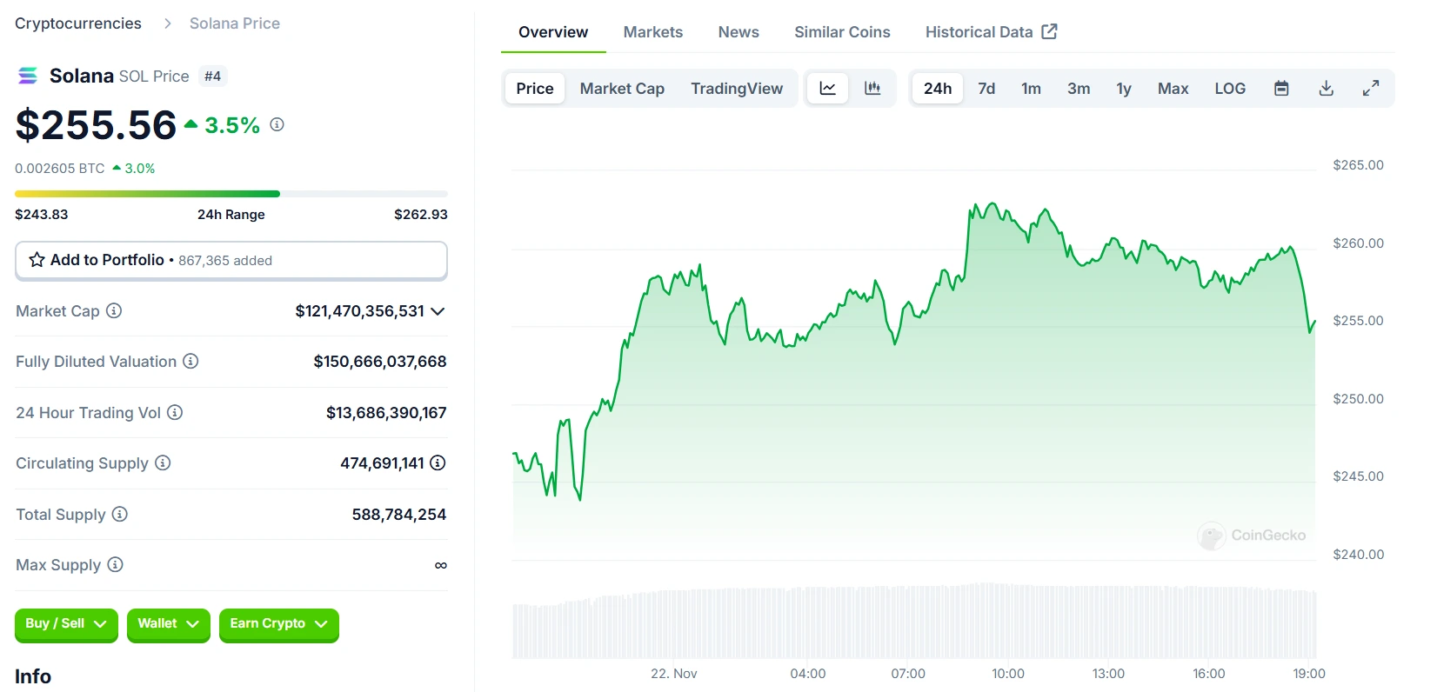Click the 24 Hour Trading Vol info icon
The height and width of the screenshot is (692, 1437).
pyautogui.click(x=175, y=412)
